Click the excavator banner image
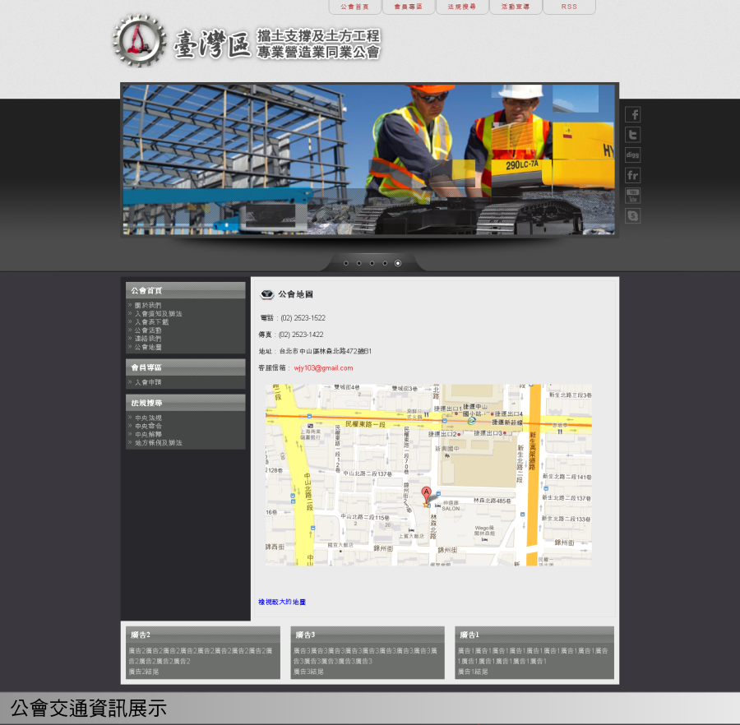Screen dimensions: 740x725 pos(368,159)
